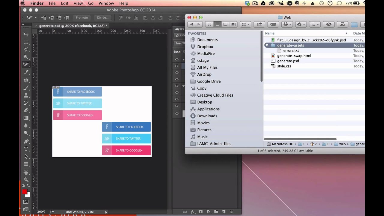The height and width of the screenshot is (216, 384).
Task: Click the link layers chain icon
Action: click(185, 212)
